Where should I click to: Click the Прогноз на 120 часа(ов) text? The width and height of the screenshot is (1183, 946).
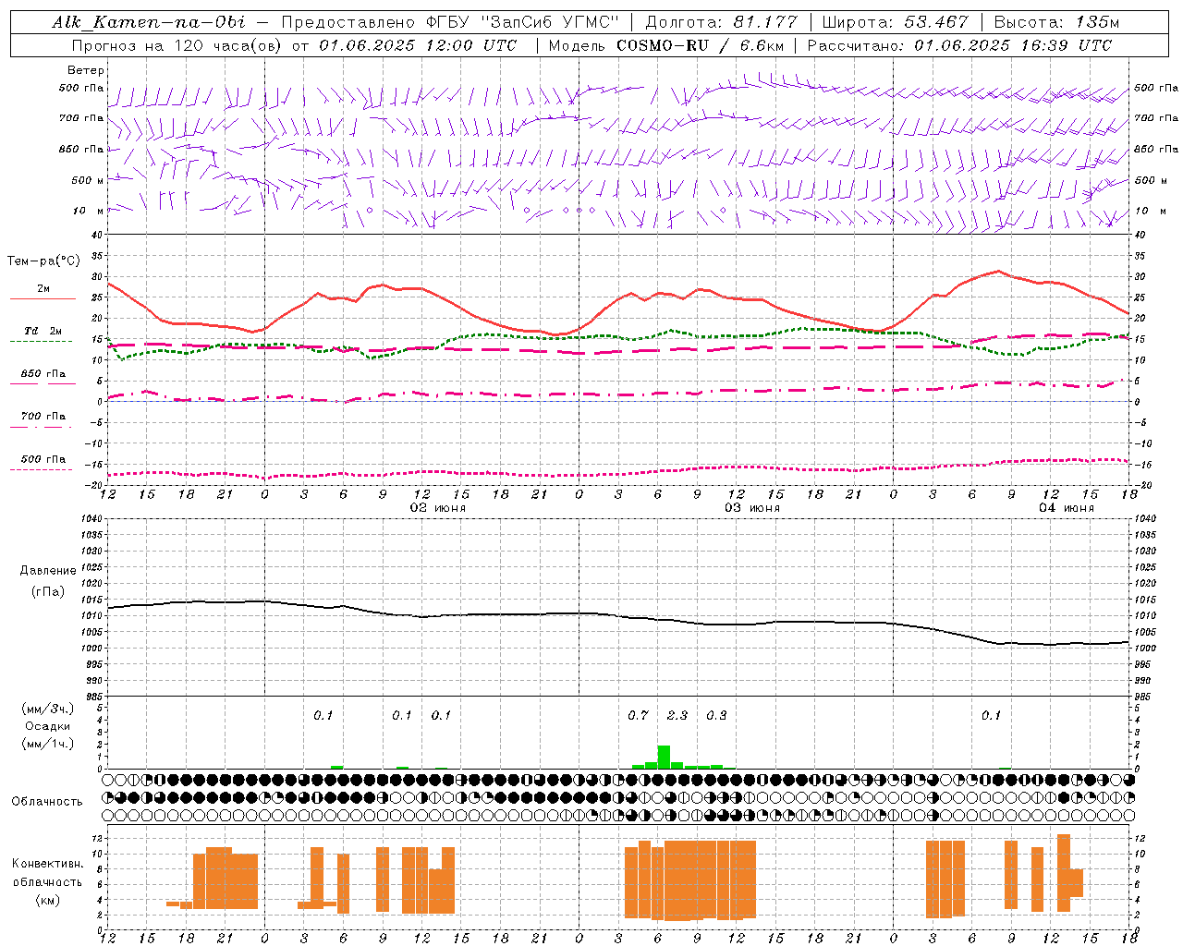[177, 45]
